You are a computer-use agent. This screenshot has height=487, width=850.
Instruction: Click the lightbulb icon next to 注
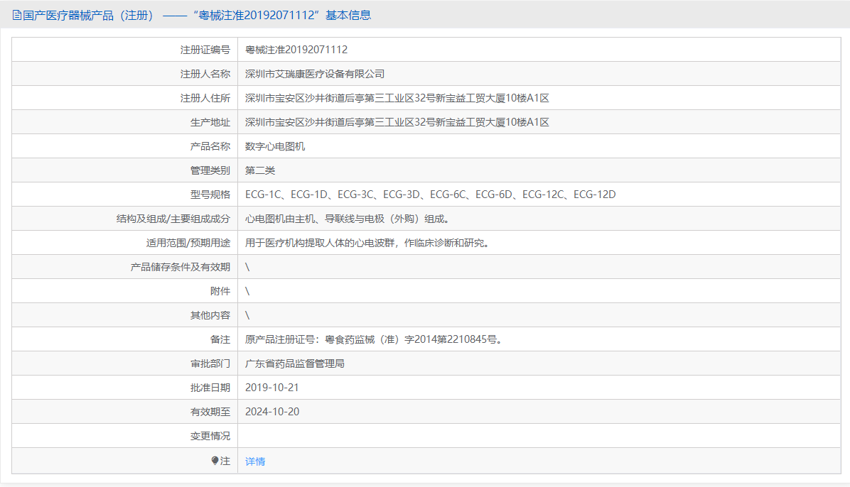click(x=215, y=461)
